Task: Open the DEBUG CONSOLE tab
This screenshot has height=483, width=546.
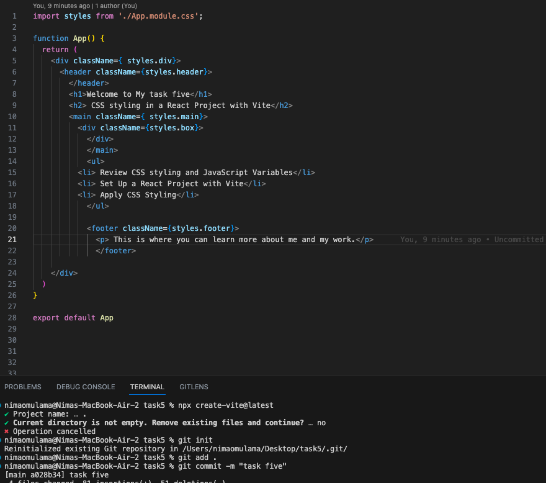Action: coord(86,387)
